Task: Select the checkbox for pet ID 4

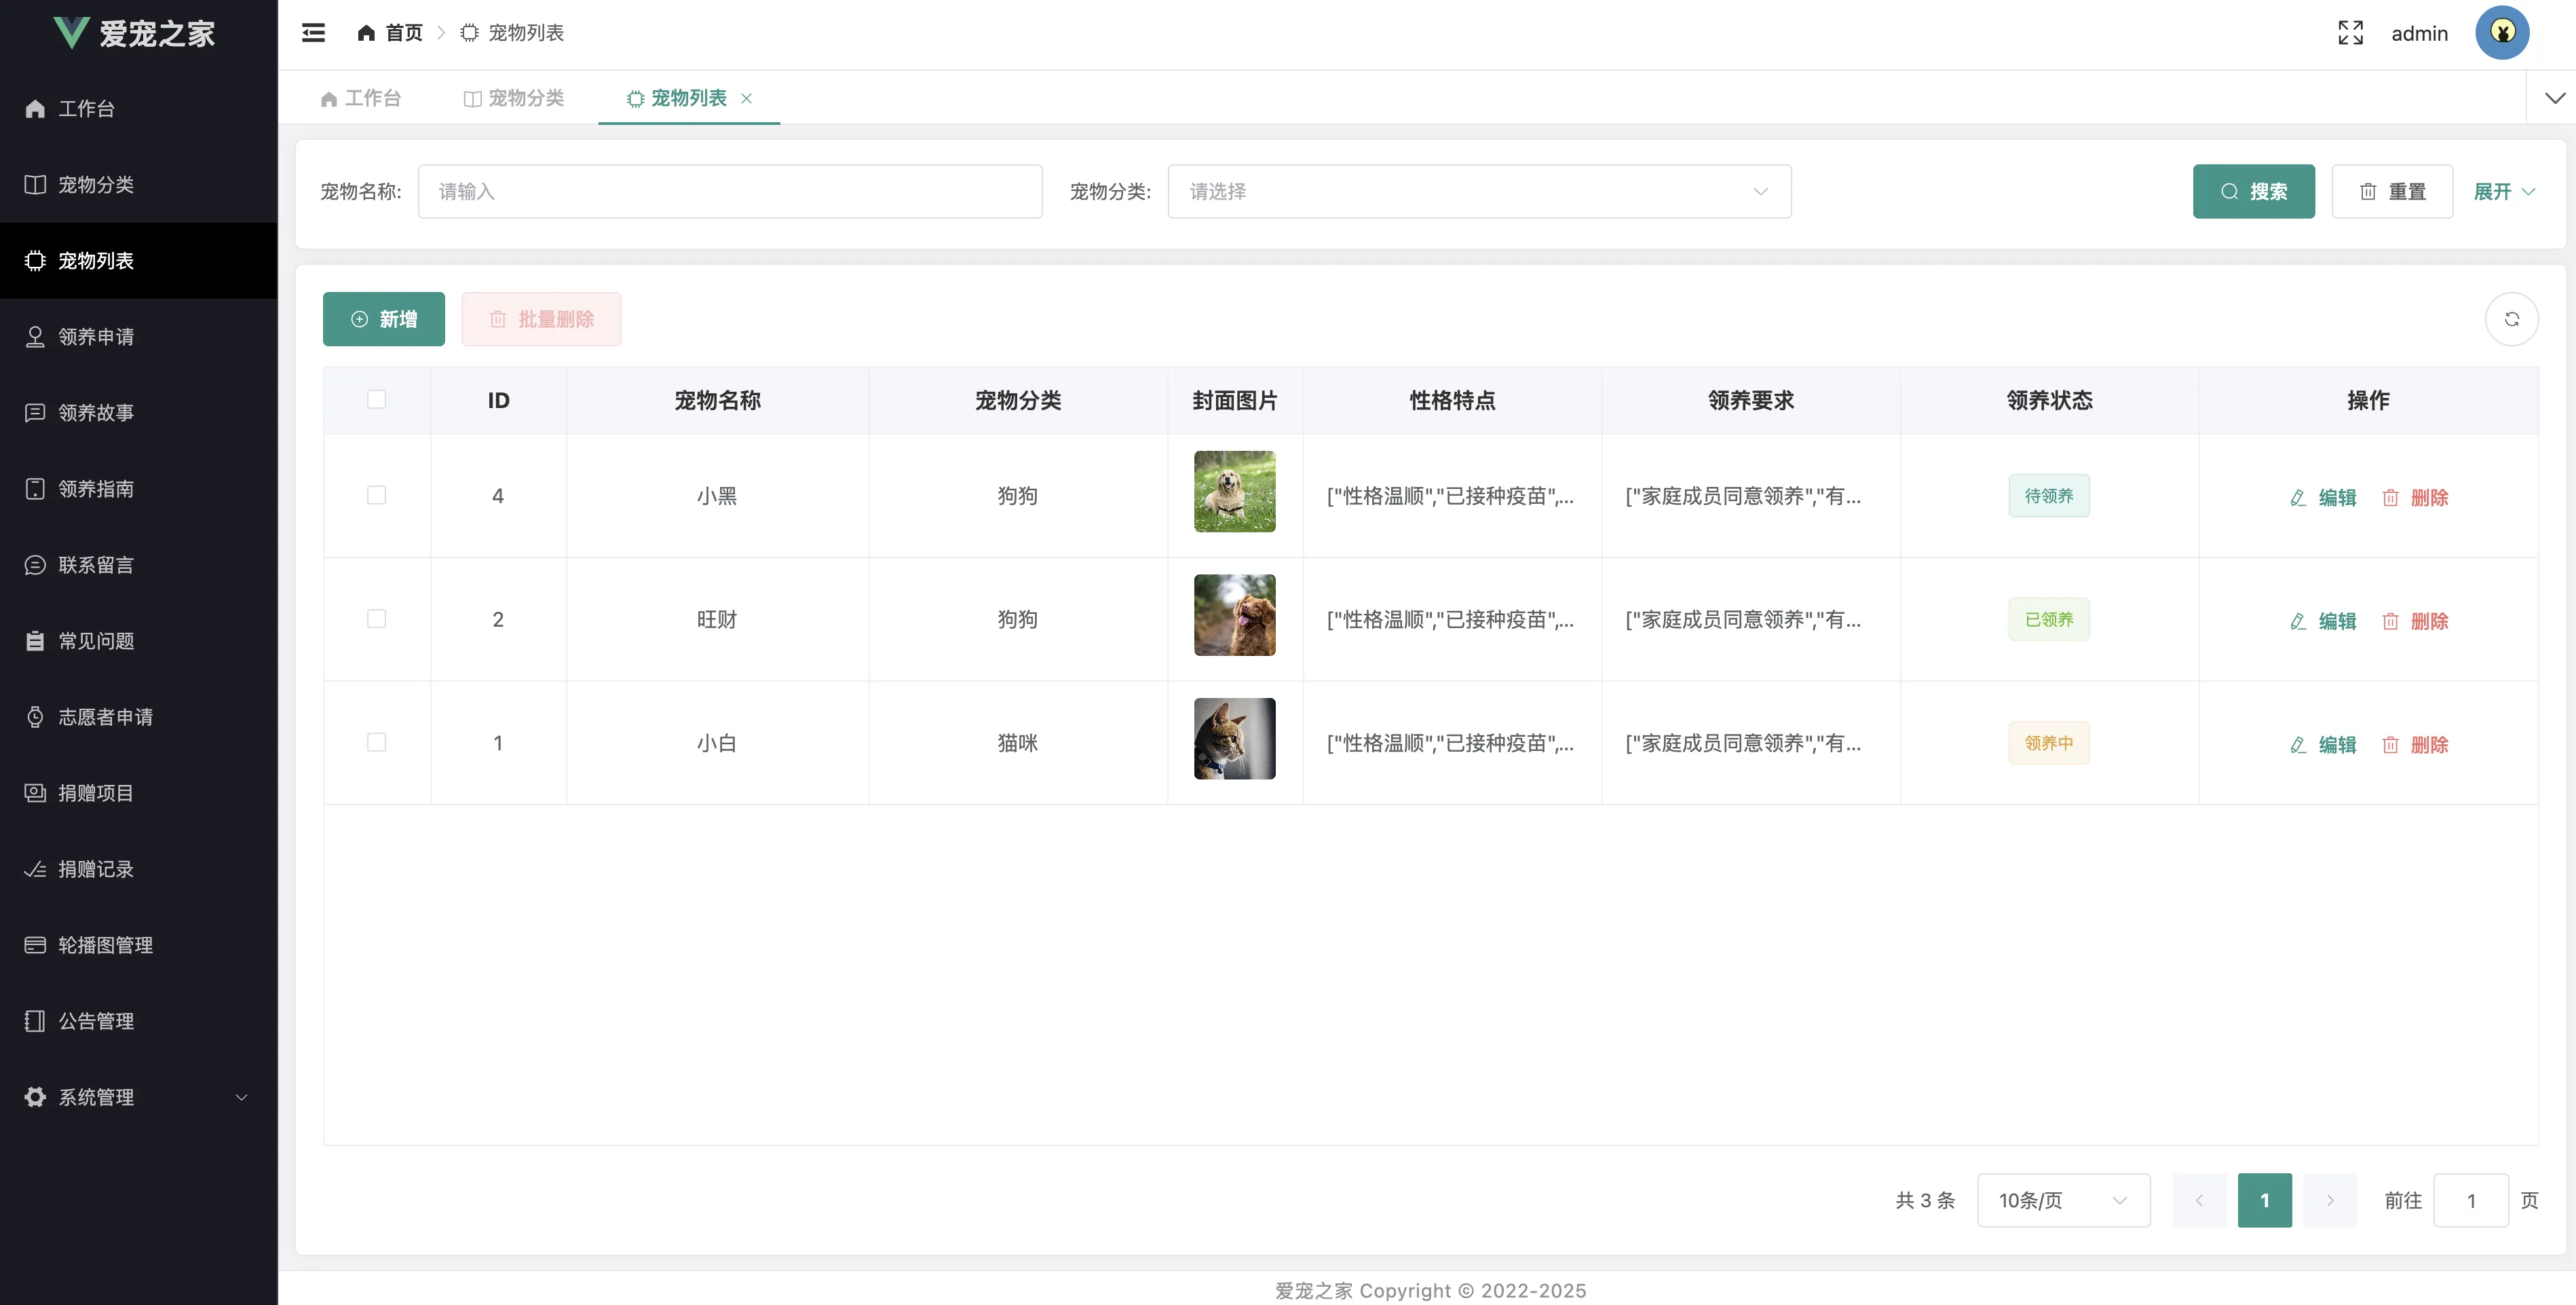Action: [376, 496]
